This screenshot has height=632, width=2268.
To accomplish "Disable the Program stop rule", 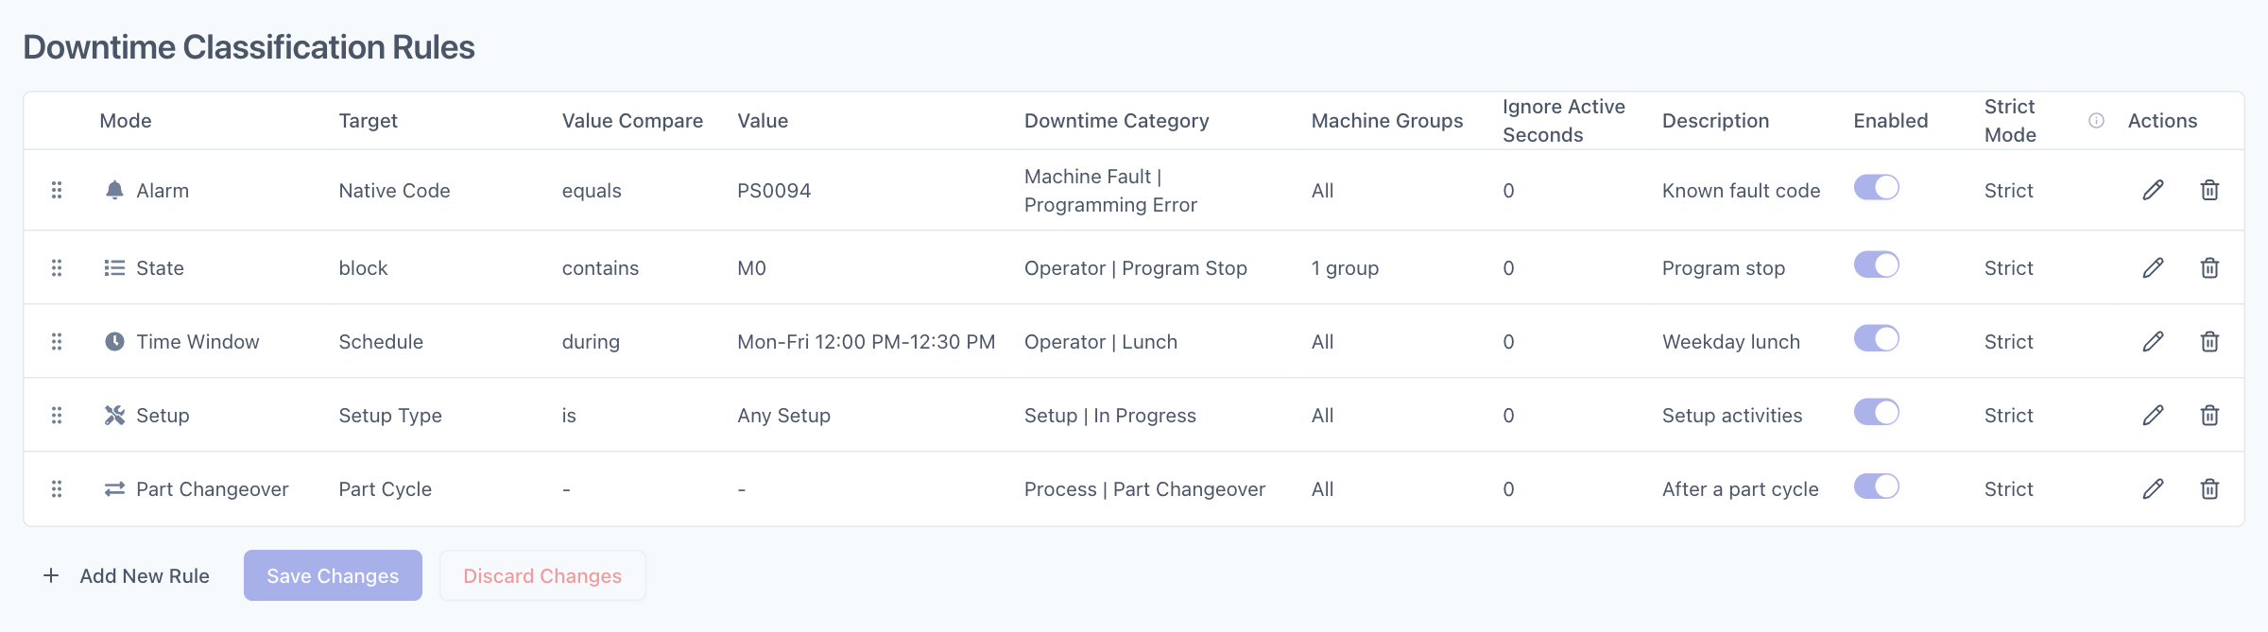I will (1876, 265).
